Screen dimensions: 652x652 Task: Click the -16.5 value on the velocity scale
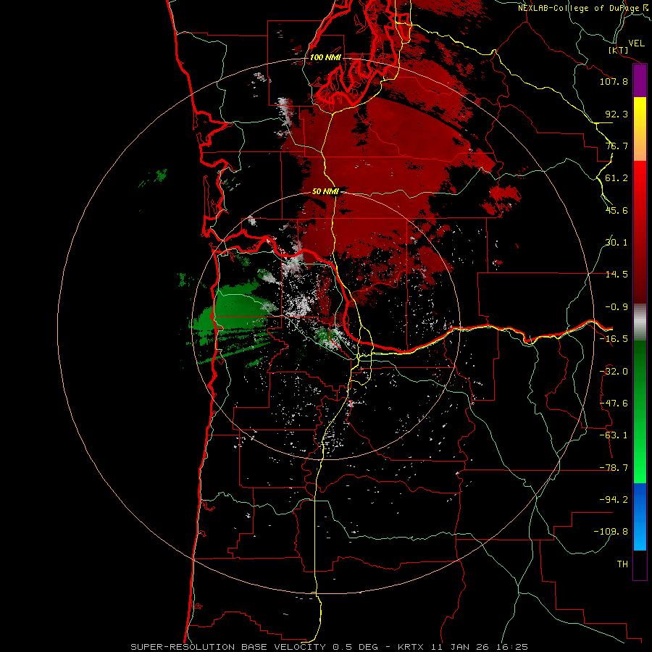click(x=614, y=339)
